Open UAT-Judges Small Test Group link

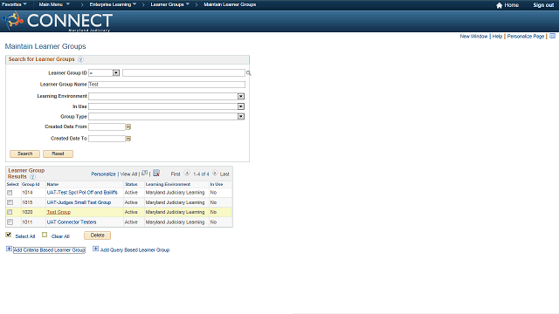[79, 202]
